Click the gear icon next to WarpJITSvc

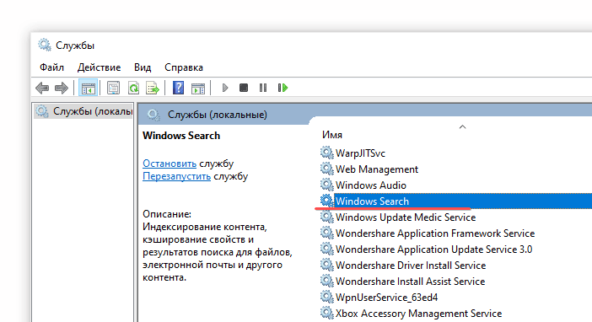[x=327, y=153]
